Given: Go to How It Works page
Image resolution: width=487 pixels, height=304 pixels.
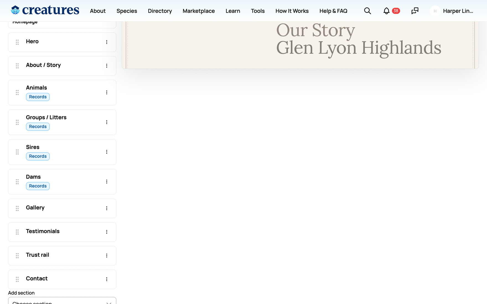Looking at the screenshot, I should [292, 11].
